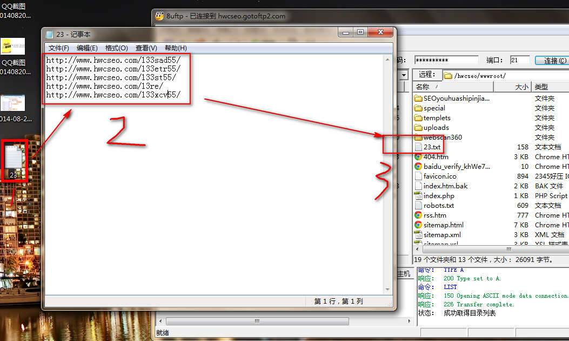The image size is (569, 341).
Task: Select the 23.txt file in remote list
Action: pos(432,147)
